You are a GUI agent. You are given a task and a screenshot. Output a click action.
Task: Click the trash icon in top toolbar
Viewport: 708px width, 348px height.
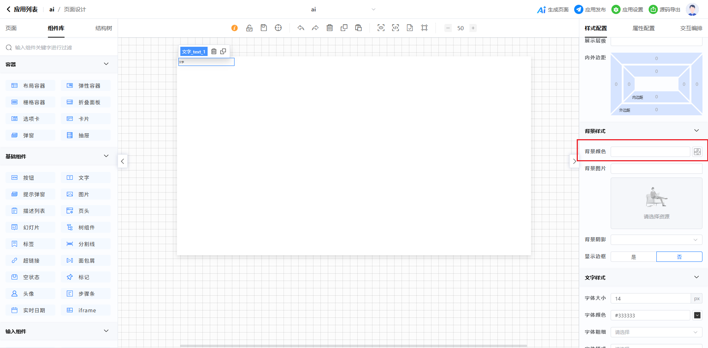[330, 28]
